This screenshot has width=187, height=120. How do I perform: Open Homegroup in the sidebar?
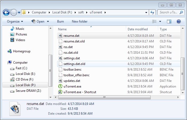click(22, 51)
